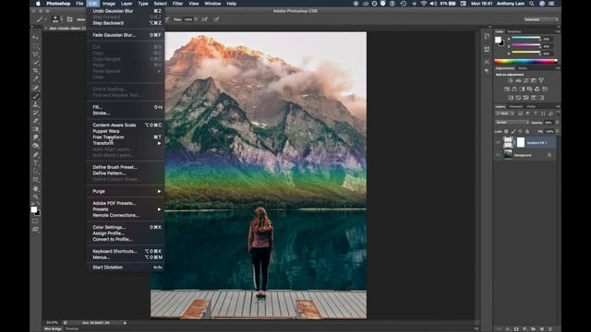The image size is (591, 332).
Task: Toggle lock position
Action: pyautogui.click(x=520, y=131)
